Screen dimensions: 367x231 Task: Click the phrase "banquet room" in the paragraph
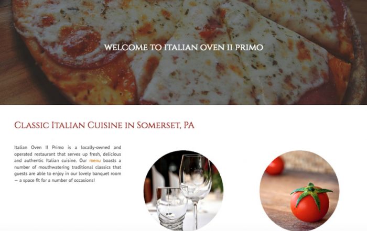coord(107,174)
